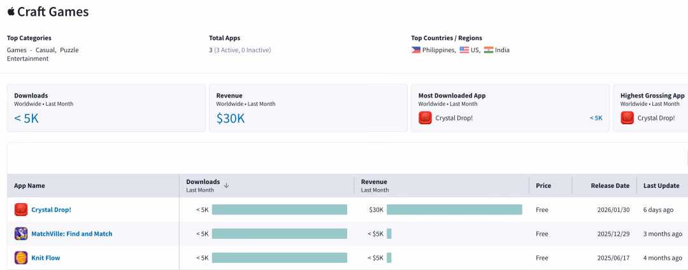Click the $30K revenue total value

(x=231, y=118)
